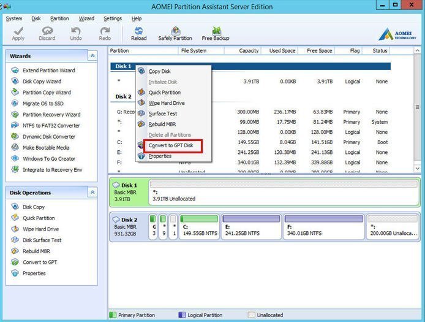Click the Discard toolbar icon
The height and width of the screenshot is (322, 425).
click(47, 34)
